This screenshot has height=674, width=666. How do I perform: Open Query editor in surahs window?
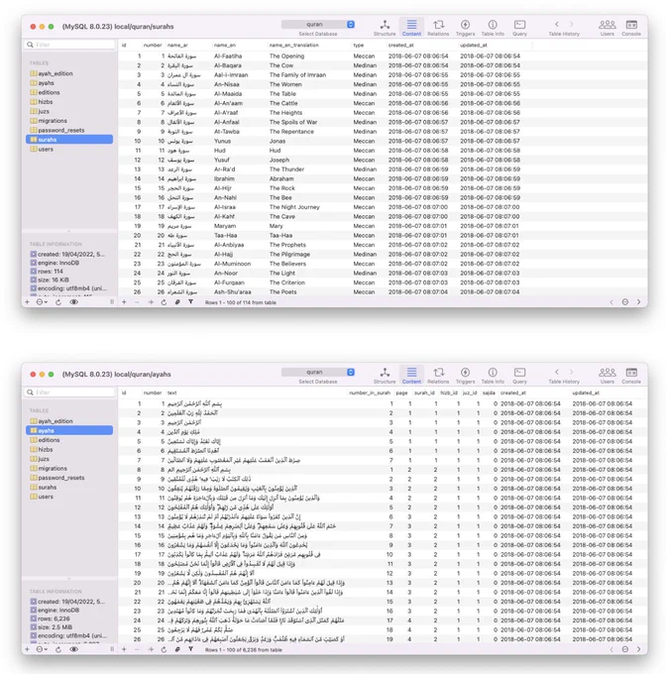(x=520, y=28)
